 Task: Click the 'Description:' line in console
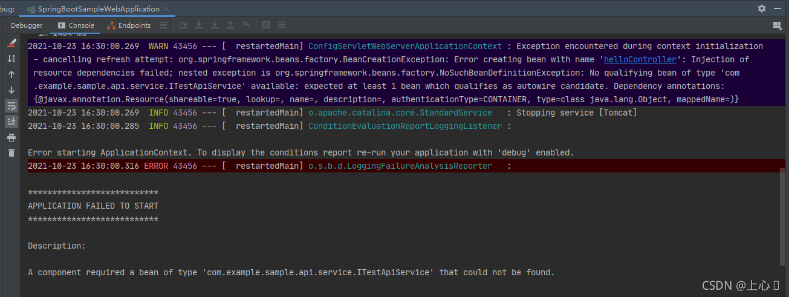(57, 246)
